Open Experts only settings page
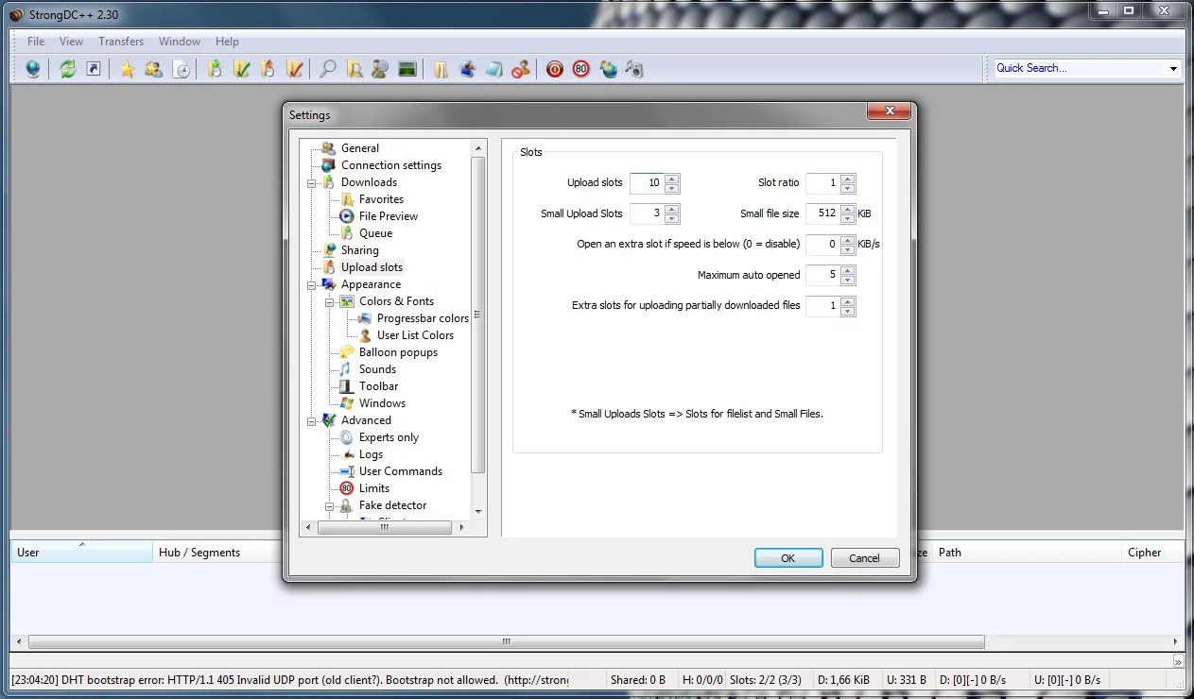1194x699 pixels. pos(389,437)
